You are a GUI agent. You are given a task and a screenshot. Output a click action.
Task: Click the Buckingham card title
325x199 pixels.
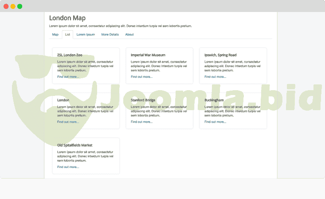click(x=214, y=100)
